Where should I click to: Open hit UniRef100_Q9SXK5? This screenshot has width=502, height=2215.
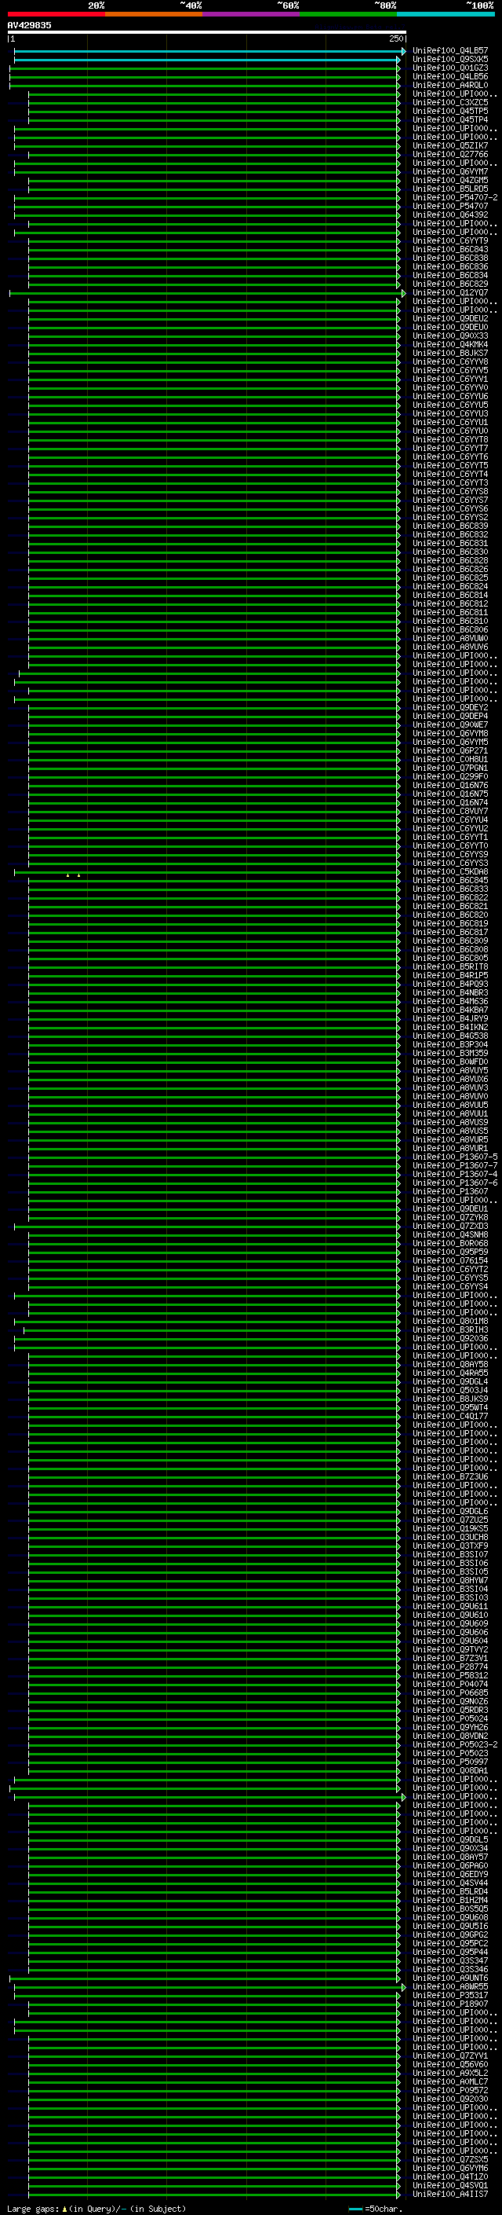tap(450, 60)
